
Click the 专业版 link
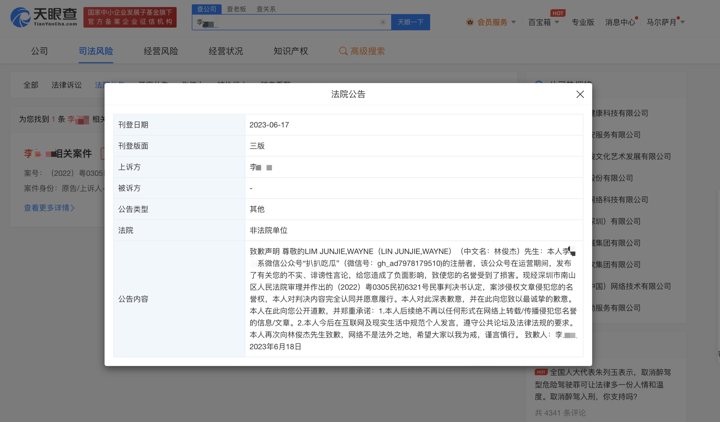point(583,22)
